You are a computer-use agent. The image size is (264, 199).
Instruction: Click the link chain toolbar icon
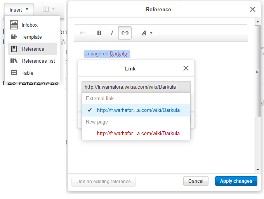[x=125, y=33]
